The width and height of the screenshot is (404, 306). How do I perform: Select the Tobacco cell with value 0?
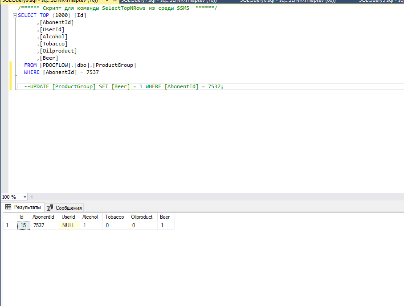[116, 225]
